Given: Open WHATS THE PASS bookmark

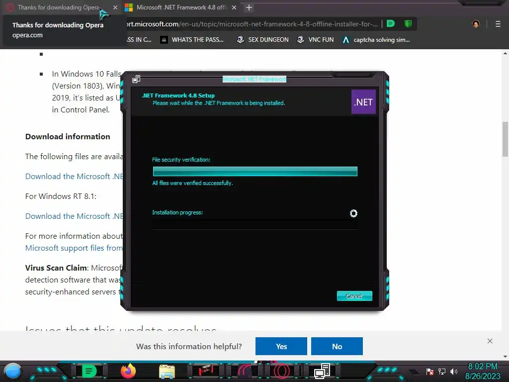Looking at the screenshot, I should pyautogui.click(x=192, y=40).
